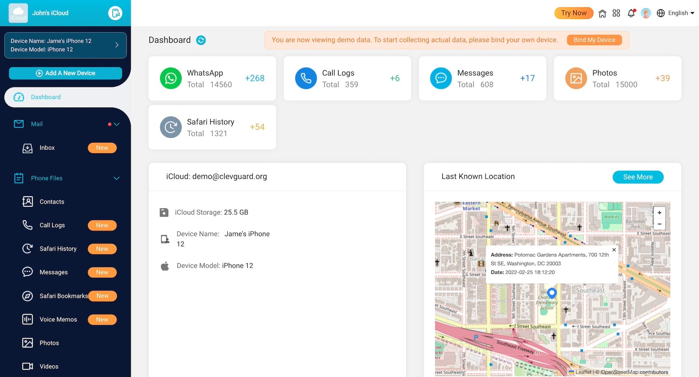This screenshot has width=699, height=377.
Task: Click the device icon by Device Name
Action: click(165, 239)
